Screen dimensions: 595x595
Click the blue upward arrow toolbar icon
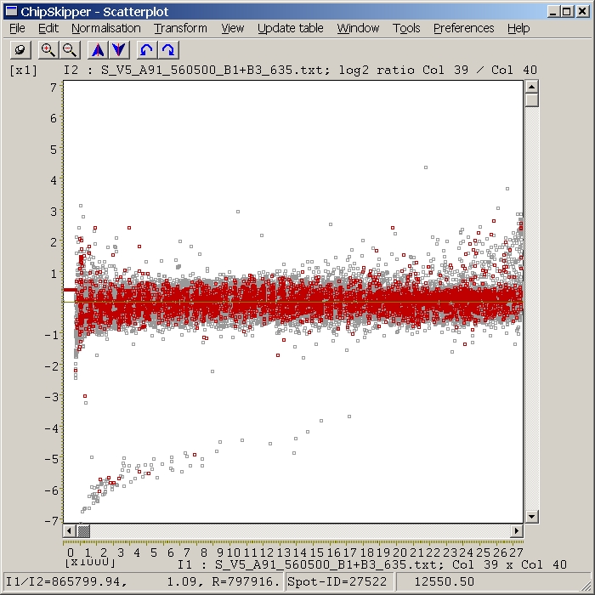[x=98, y=50]
